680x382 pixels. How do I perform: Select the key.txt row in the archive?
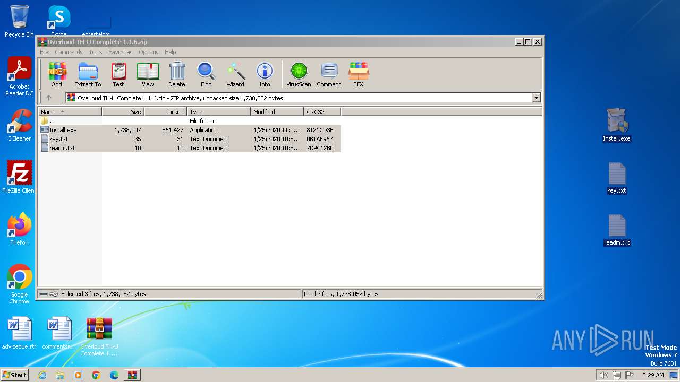click(190, 139)
